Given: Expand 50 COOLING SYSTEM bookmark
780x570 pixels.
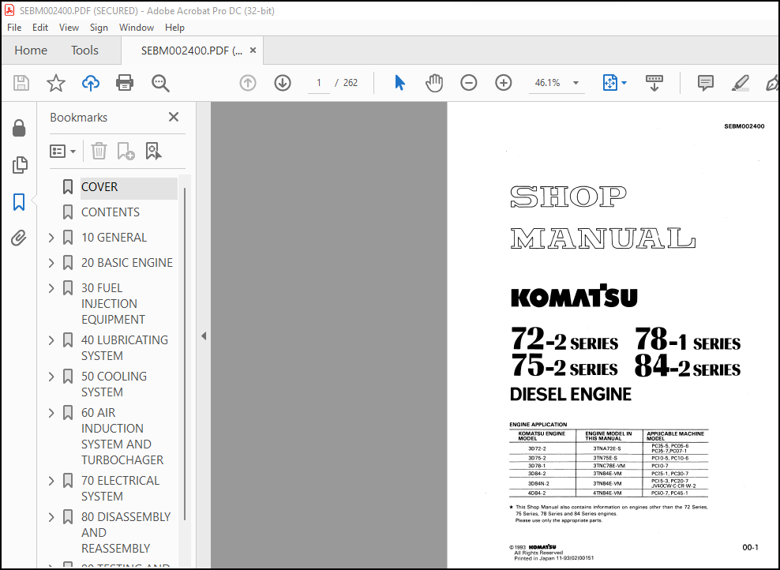Looking at the screenshot, I should tap(51, 377).
